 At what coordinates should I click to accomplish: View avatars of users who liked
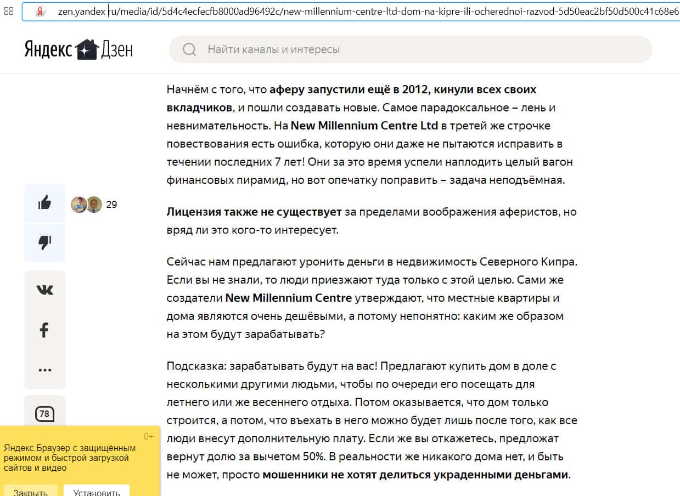86,205
